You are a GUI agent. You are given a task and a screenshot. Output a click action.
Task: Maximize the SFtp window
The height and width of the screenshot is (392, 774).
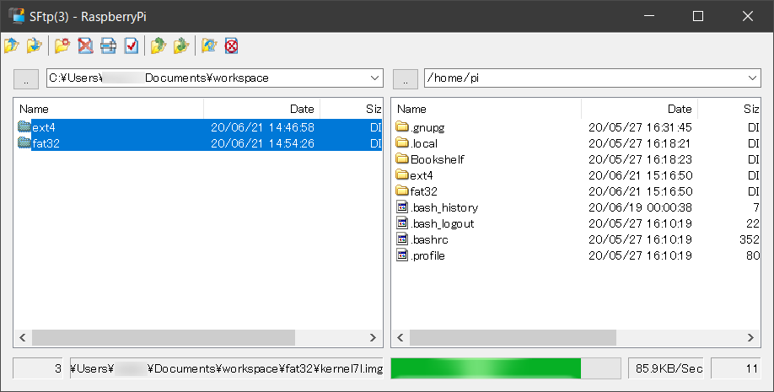[x=698, y=16]
